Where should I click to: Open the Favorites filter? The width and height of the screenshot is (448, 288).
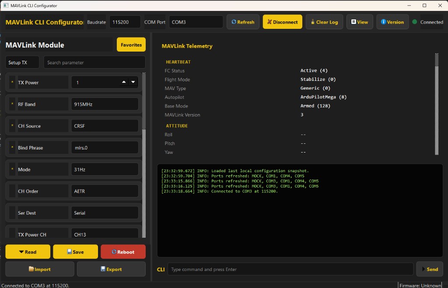tap(131, 45)
